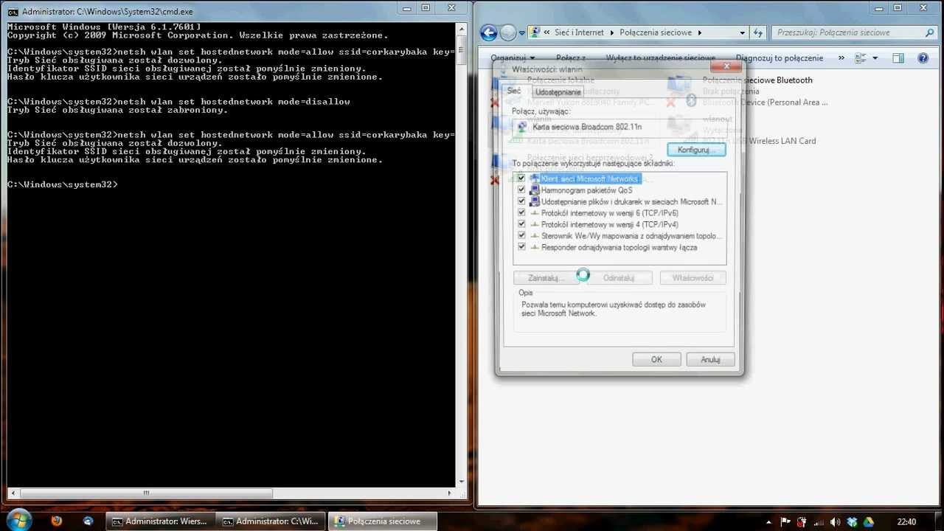This screenshot has height=531, width=944.
Task: Open the cmd.exe window system menu icon
Action: click(x=13, y=12)
